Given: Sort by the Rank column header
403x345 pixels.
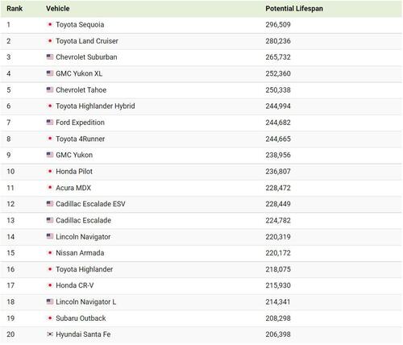Looking at the screenshot, I should (x=15, y=9).
